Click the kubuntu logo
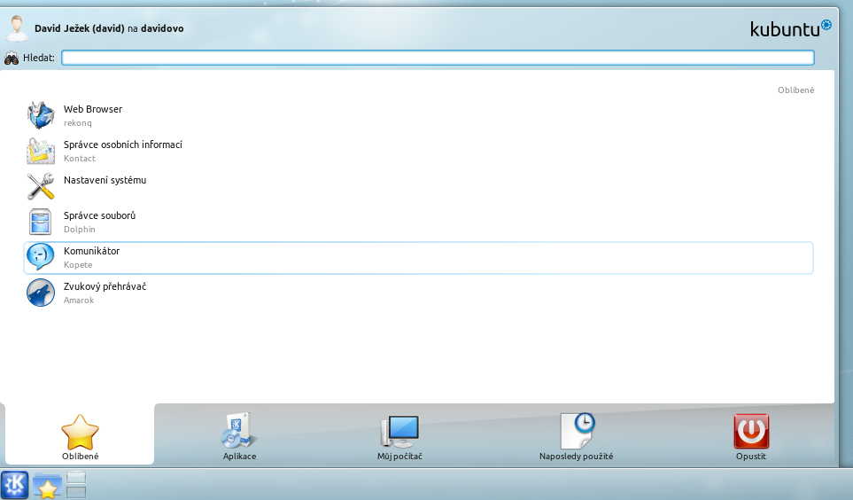 (790, 28)
